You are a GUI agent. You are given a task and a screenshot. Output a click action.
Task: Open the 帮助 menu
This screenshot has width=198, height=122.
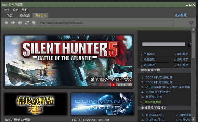pos(24,10)
